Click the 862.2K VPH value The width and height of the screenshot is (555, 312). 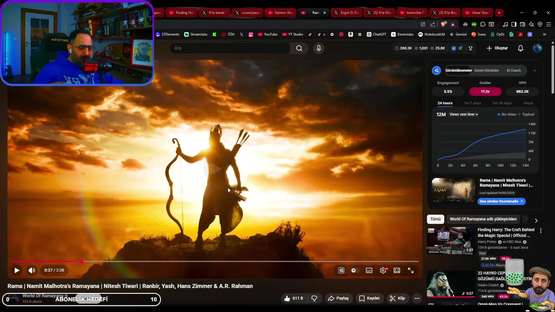522,91
